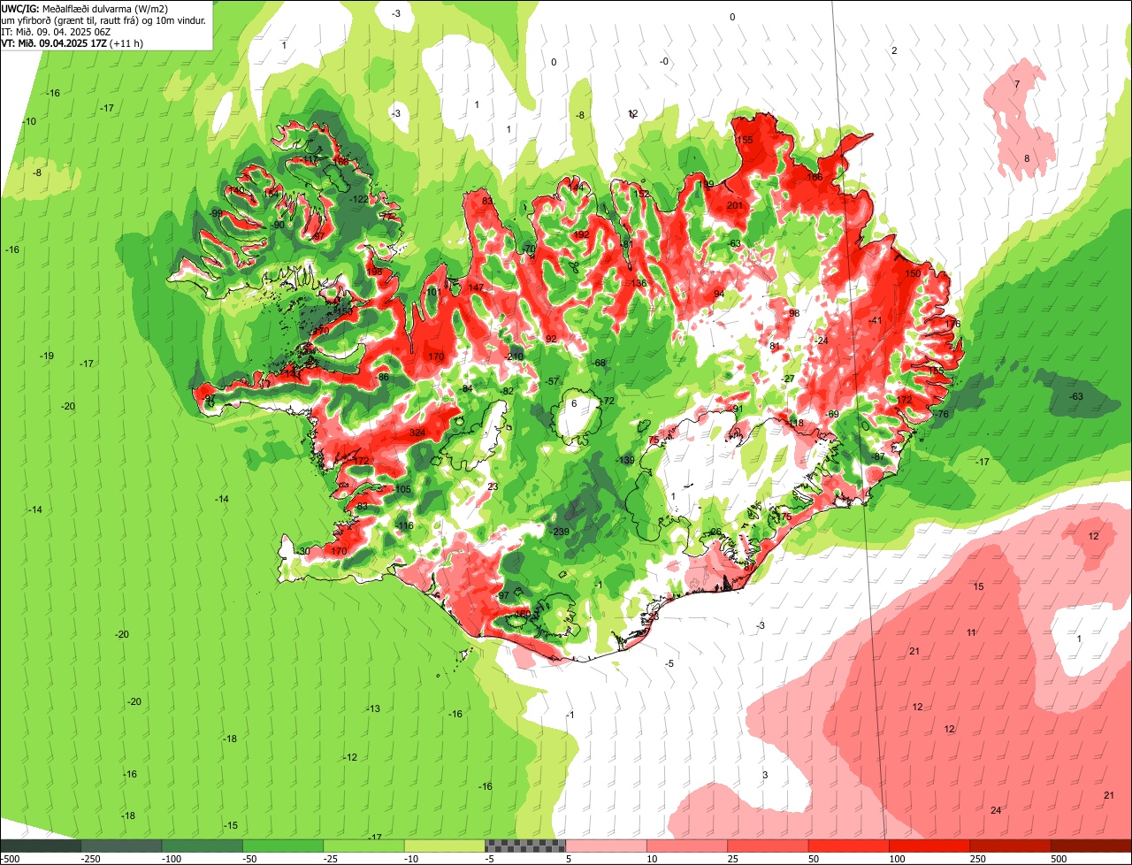Screen dimensions: 1132x865
Task: Click the legend segment between 50 and 100
Action: tap(849, 846)
